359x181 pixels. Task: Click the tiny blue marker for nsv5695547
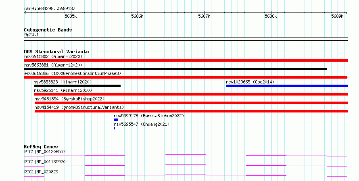pos(115,128)
